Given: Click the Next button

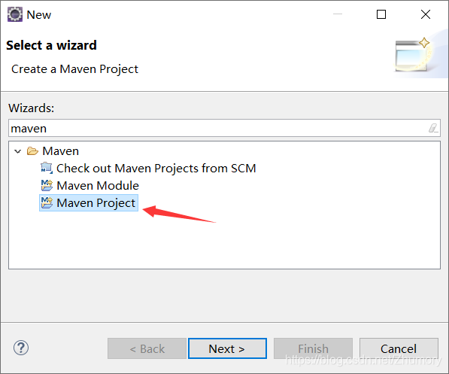Looking at the screenshot, I should (227, 348).
